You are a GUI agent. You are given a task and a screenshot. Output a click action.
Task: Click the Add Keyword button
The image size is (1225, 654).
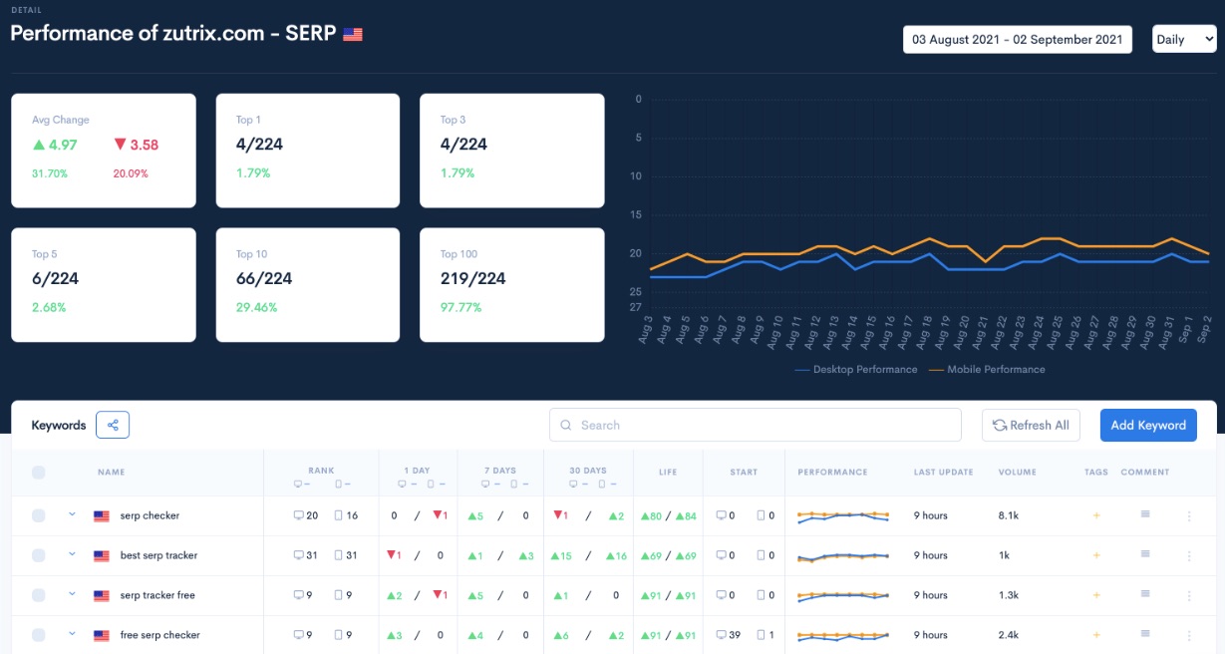1148,425
